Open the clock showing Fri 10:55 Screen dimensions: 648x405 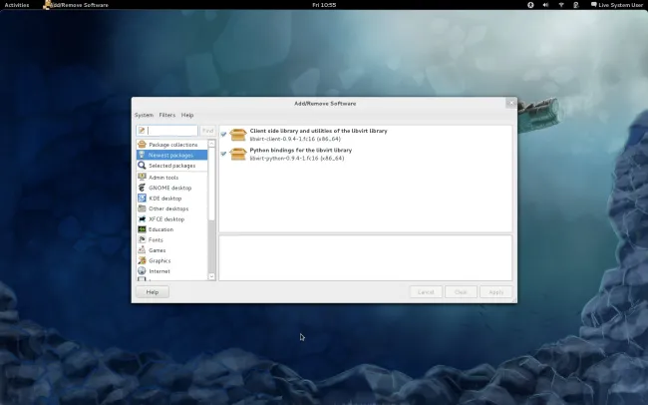point(324,5)
